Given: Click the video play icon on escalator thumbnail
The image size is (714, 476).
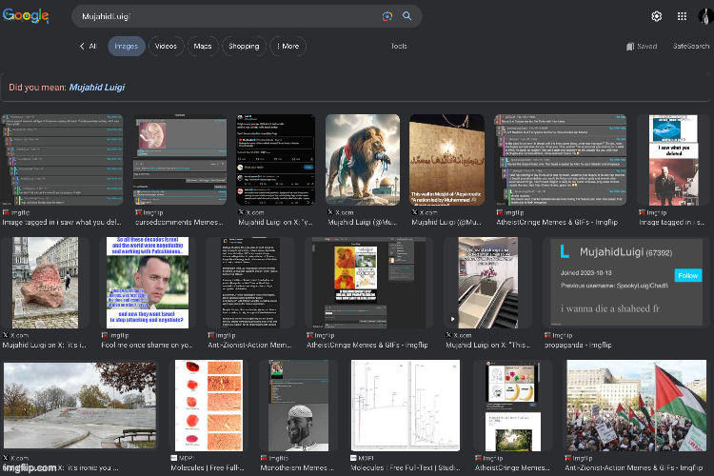Looking at the screenshot, I should 452,319.
